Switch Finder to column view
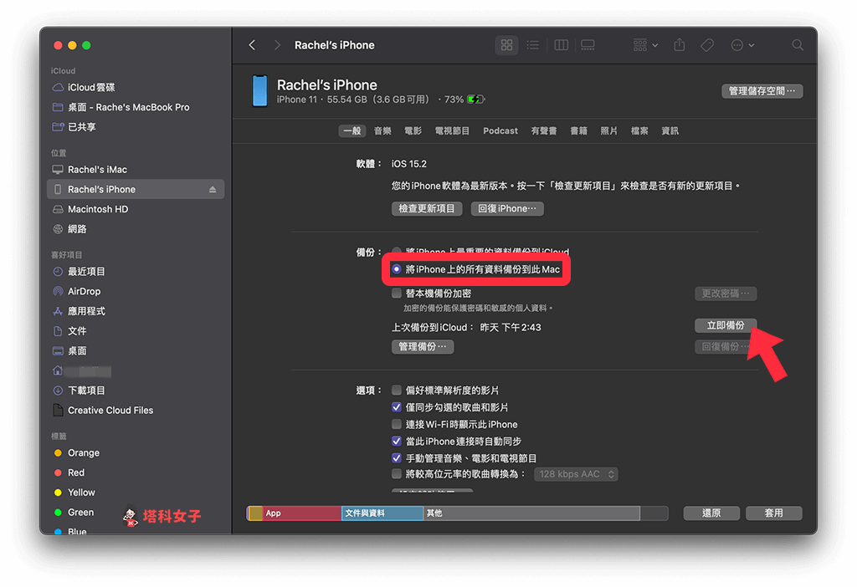The width and height of the screenshot is (857, 587). tap(562, 45)
